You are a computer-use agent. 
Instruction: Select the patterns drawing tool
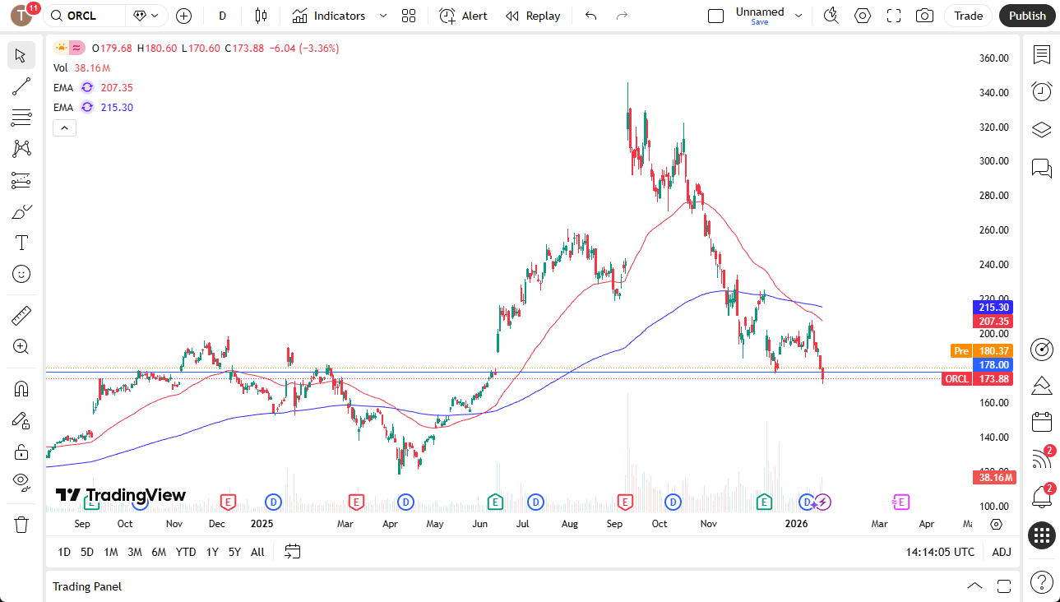(x=21, y=149)
